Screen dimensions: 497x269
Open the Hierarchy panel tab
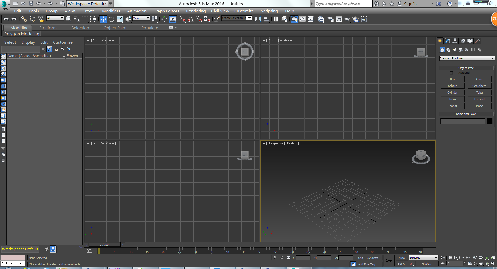pyautogui.click(x=455, y=41)
